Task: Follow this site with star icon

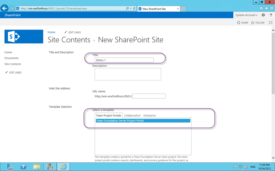Action: tap(258, 23)
